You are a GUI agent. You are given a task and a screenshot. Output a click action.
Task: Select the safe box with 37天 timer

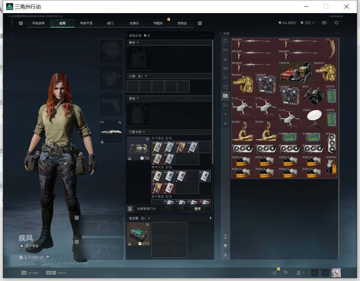click(139, 234)
